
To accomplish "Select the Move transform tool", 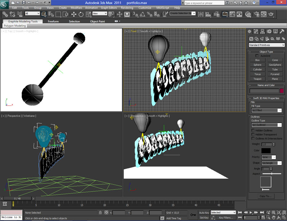I will tap(74, 14).
